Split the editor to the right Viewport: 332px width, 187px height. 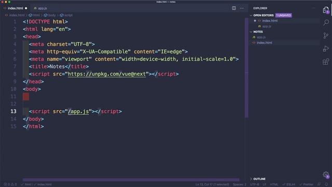coord(234,8)
